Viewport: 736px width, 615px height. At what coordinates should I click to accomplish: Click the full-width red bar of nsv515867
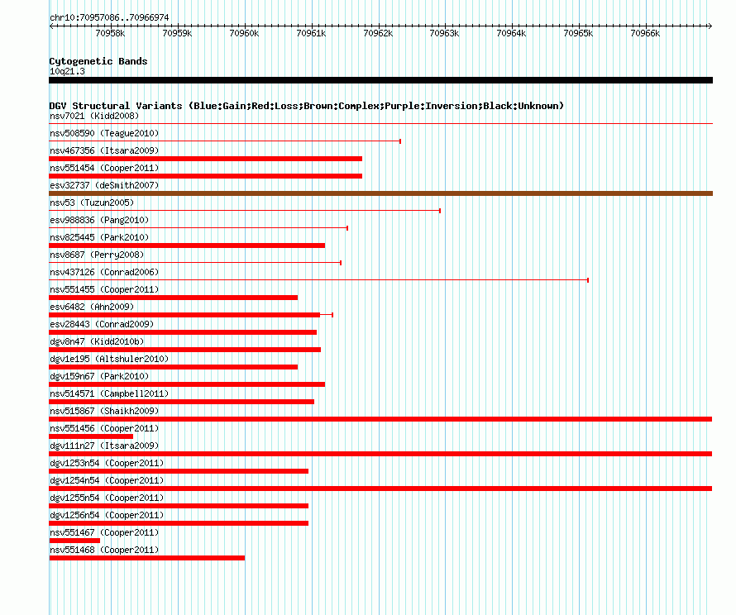(380, 419)
